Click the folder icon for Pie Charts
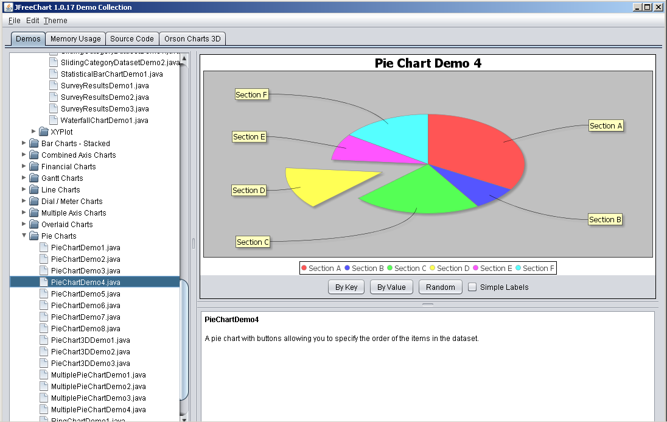The height and width of the screenshot is (422, 667). pos(33,236)
